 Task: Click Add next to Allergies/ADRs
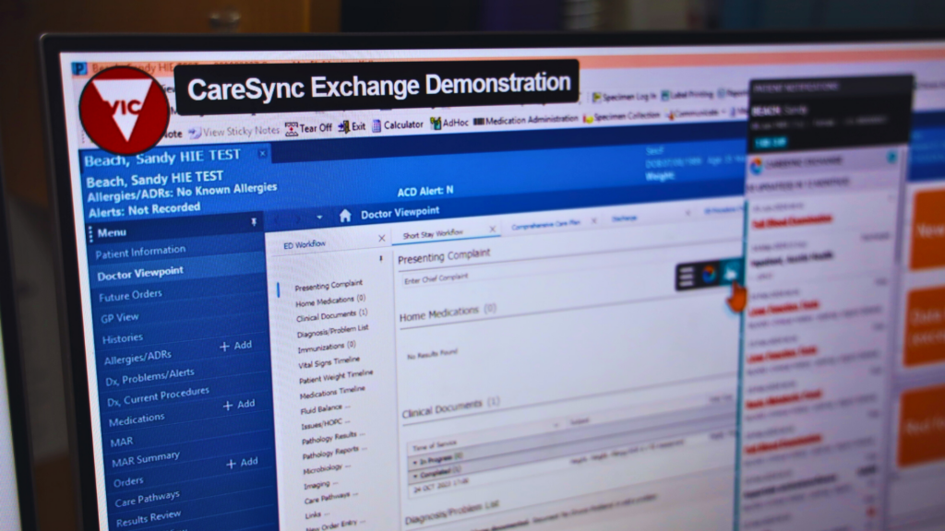tap(238, 346)
